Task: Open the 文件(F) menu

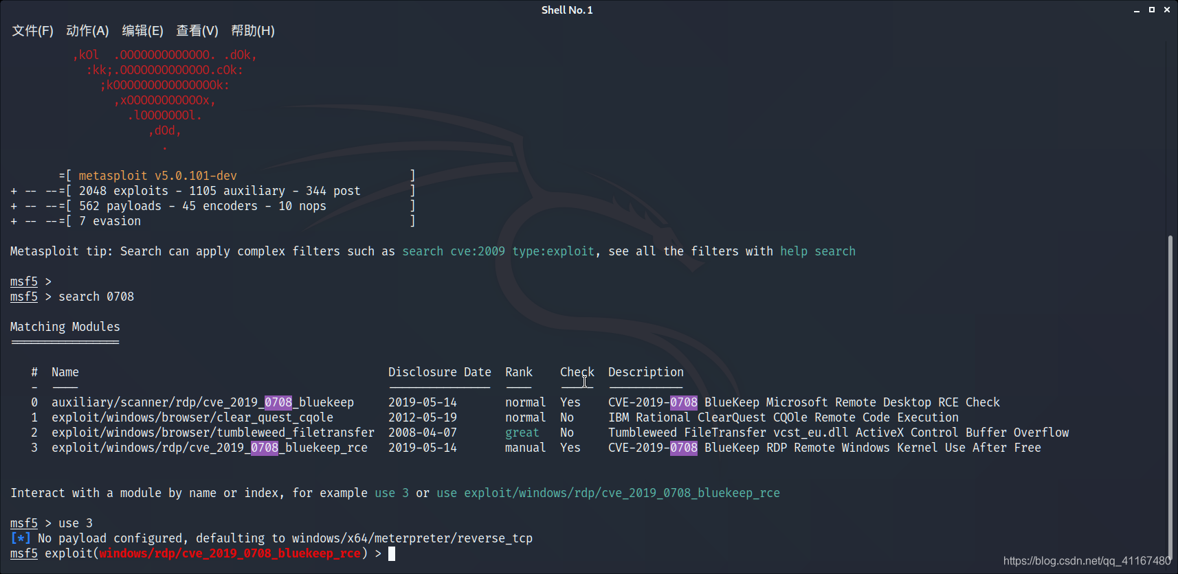Action: [x=32, y=31]
